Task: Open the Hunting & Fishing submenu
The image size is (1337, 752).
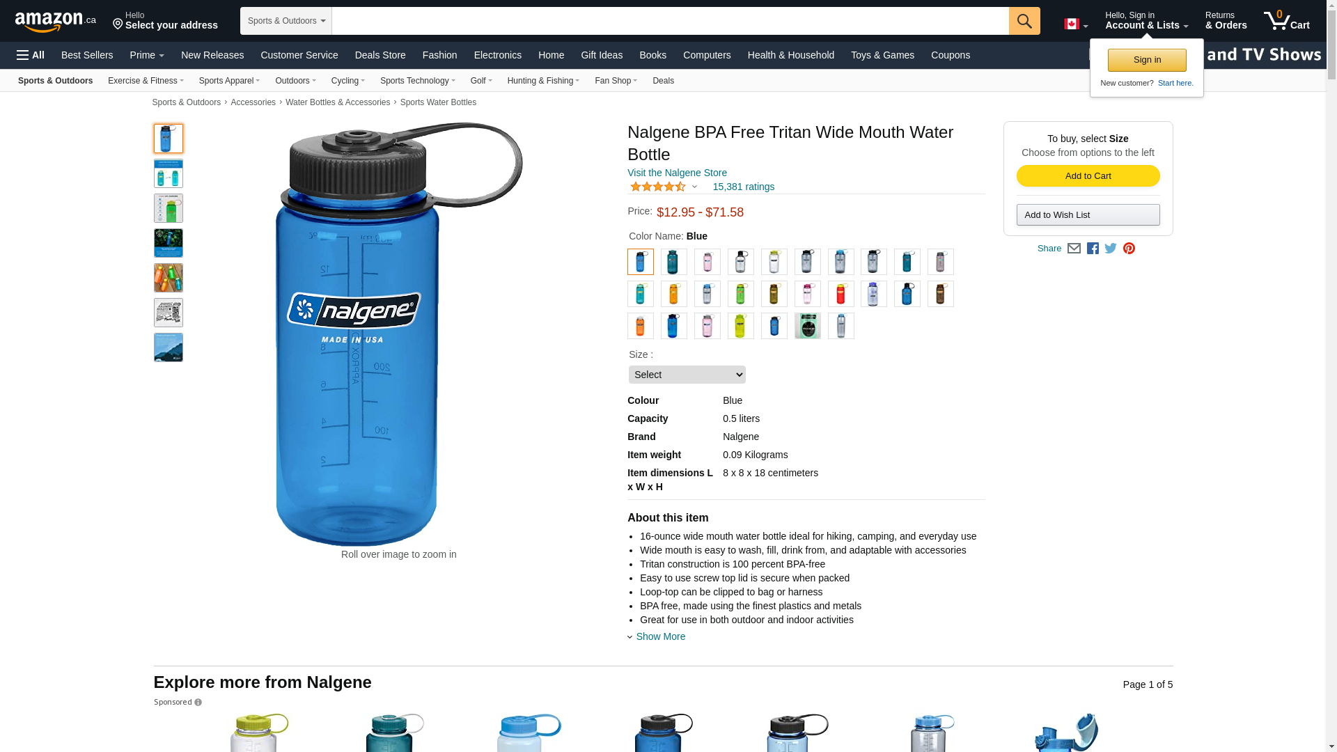Action: click(x=543, y=81)
